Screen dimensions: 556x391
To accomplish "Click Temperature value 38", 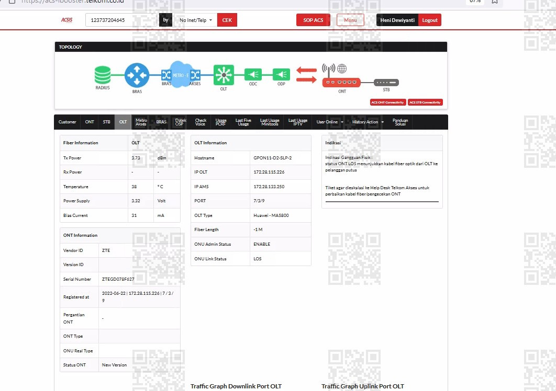I will [134, 187].
